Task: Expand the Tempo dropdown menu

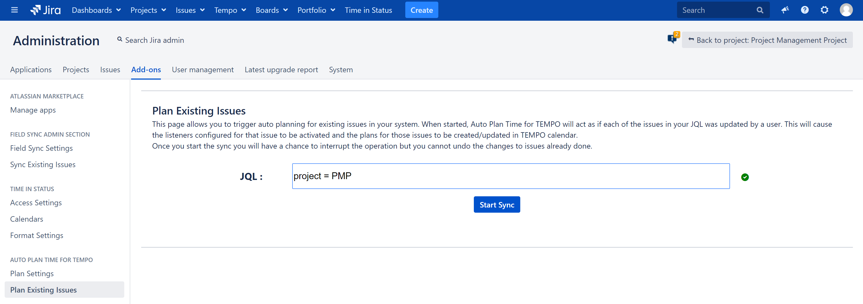Action: 230,10
